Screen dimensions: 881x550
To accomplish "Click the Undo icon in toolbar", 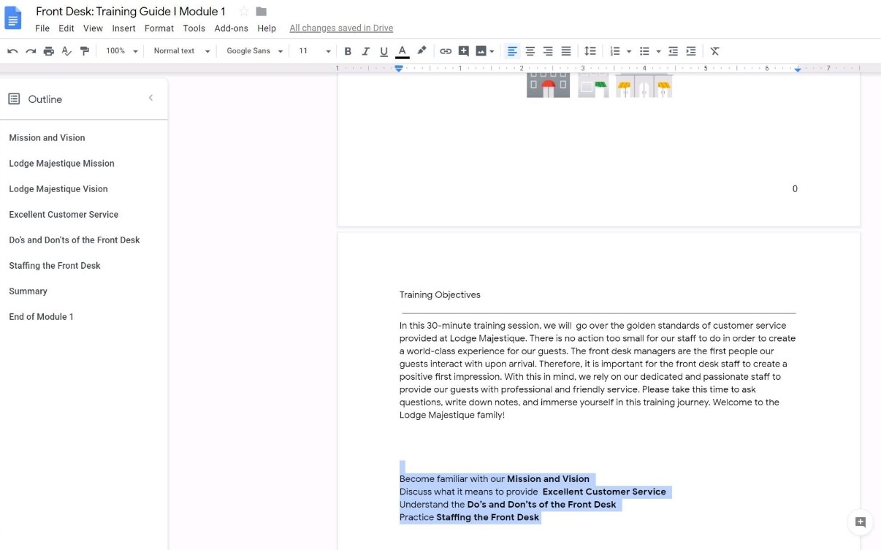I will pos(12,51).
